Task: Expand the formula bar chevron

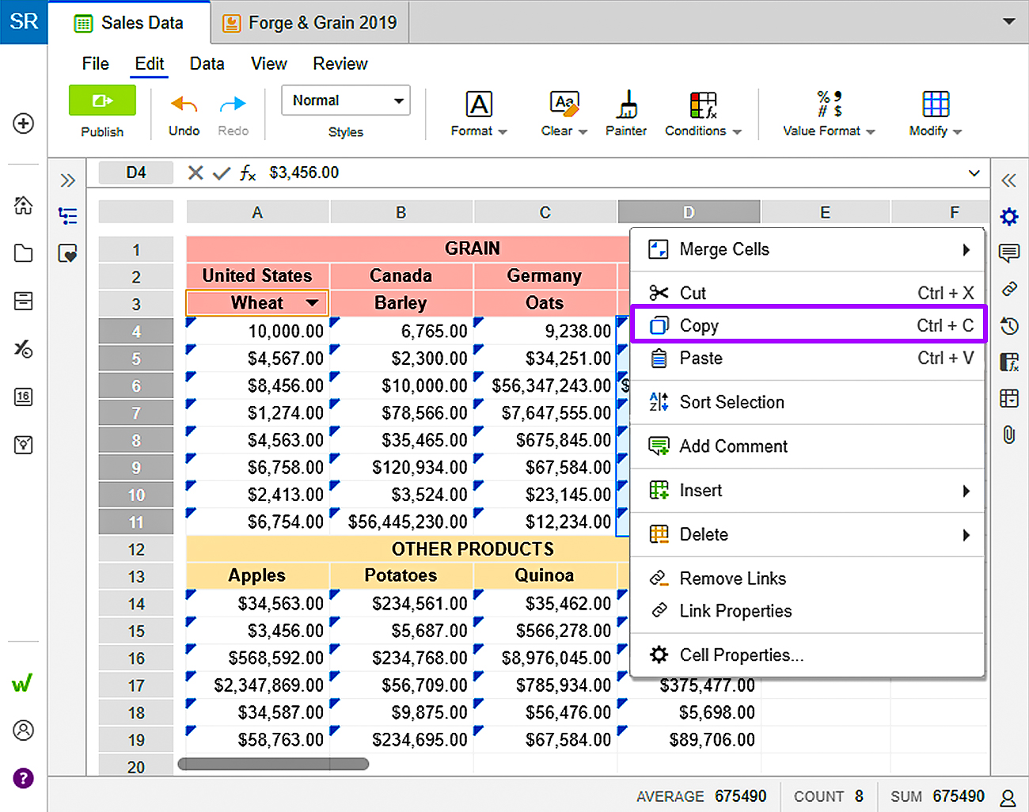Action: 974,173
